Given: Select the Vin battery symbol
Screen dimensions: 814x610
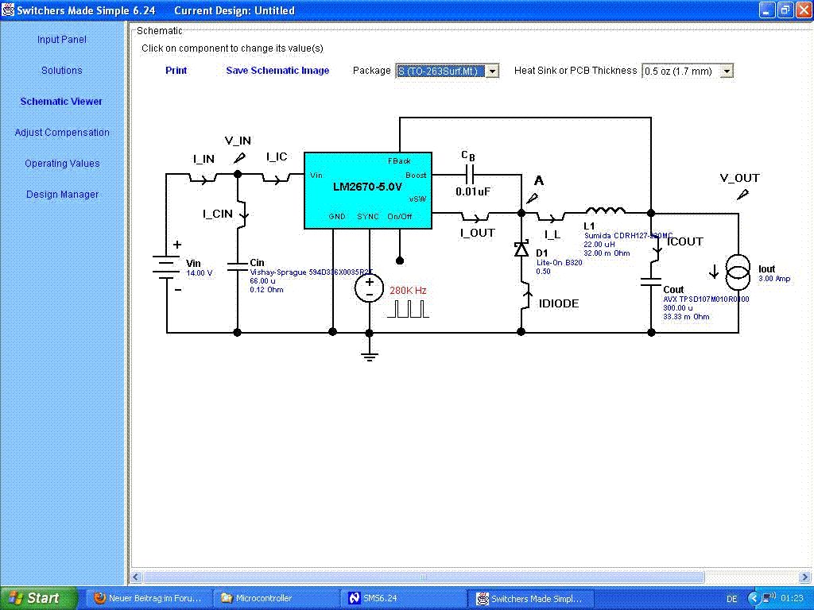Looking at the screenshot, I should click(x=166, y=267).
